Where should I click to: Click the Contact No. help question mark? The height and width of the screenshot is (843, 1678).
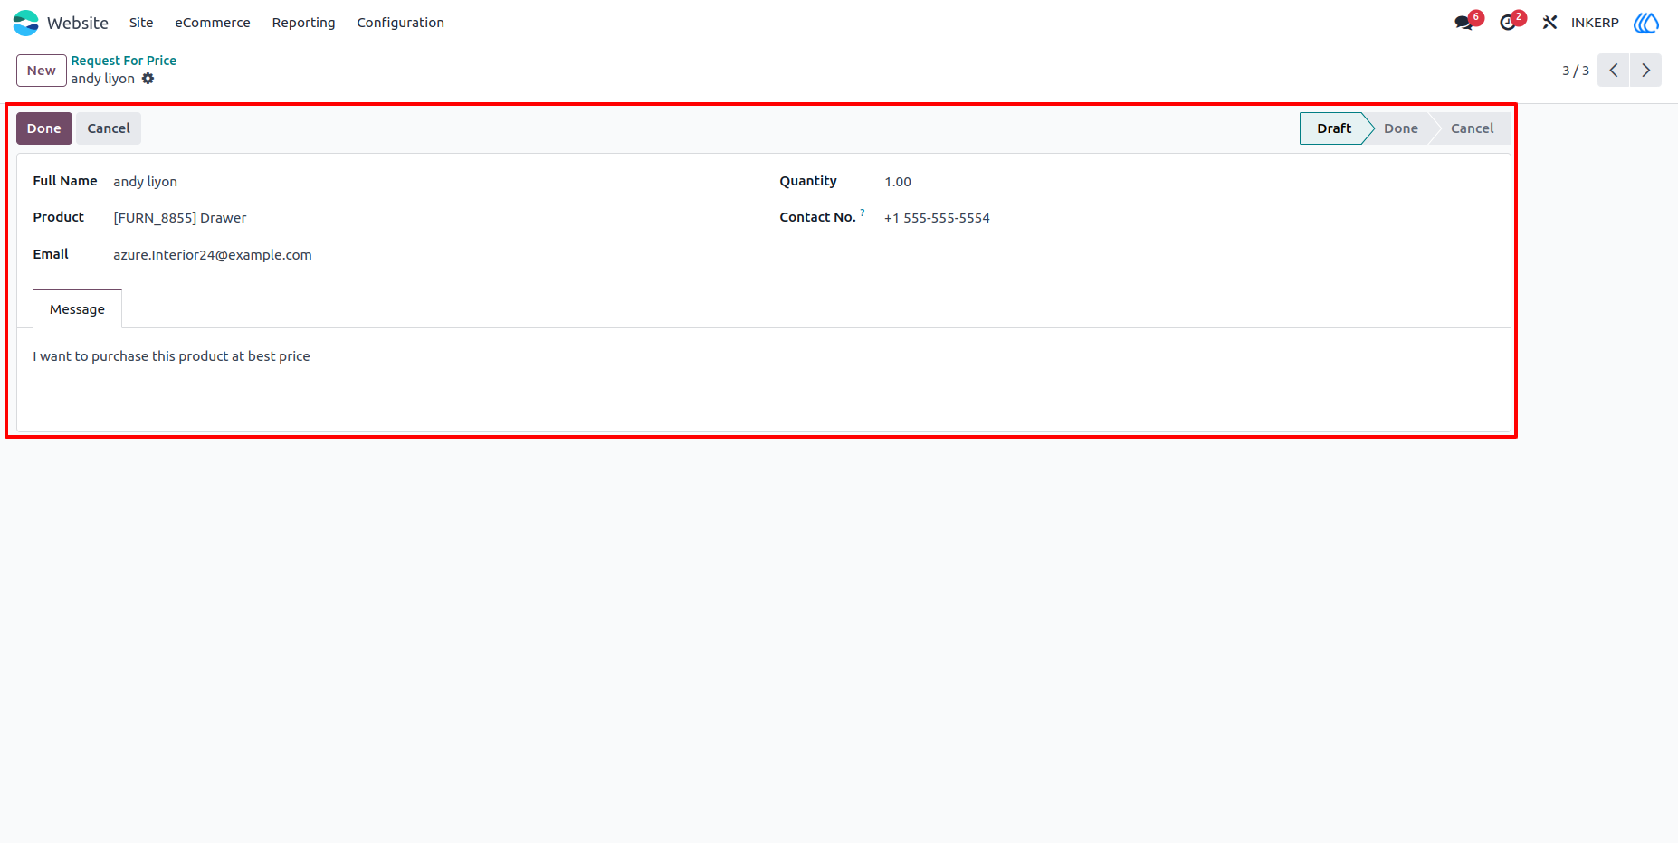[x=863, y=213]
